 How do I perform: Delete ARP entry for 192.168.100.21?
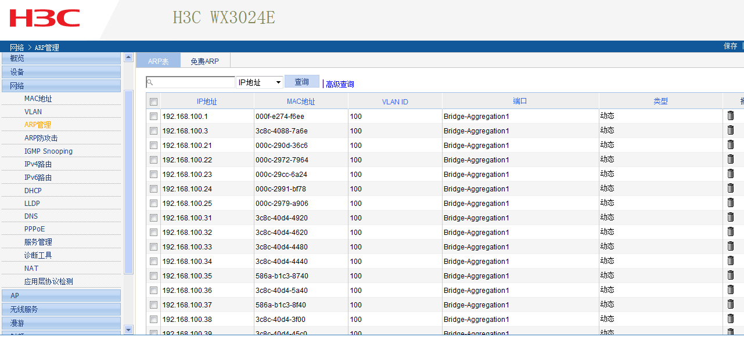tap(731, 144)
